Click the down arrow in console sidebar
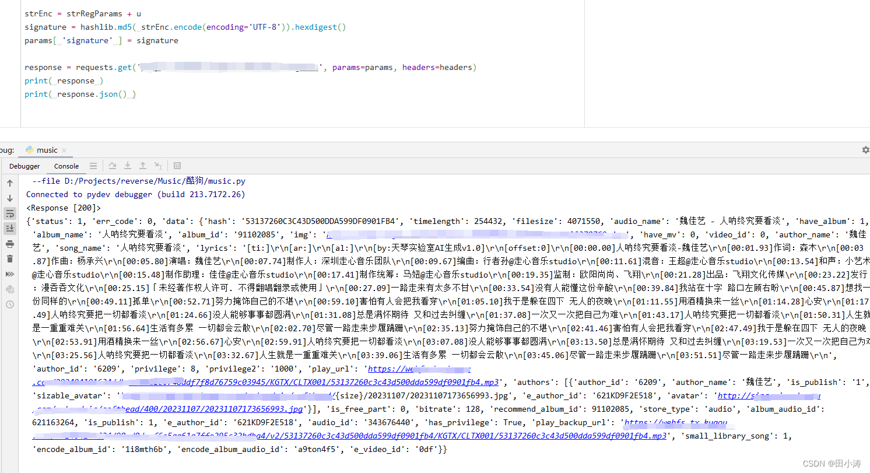This screenshot has height=473, width=870. click(10, 198)
